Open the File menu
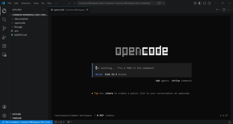The width and height of the screenshot is (233, 124). [9, 3]
